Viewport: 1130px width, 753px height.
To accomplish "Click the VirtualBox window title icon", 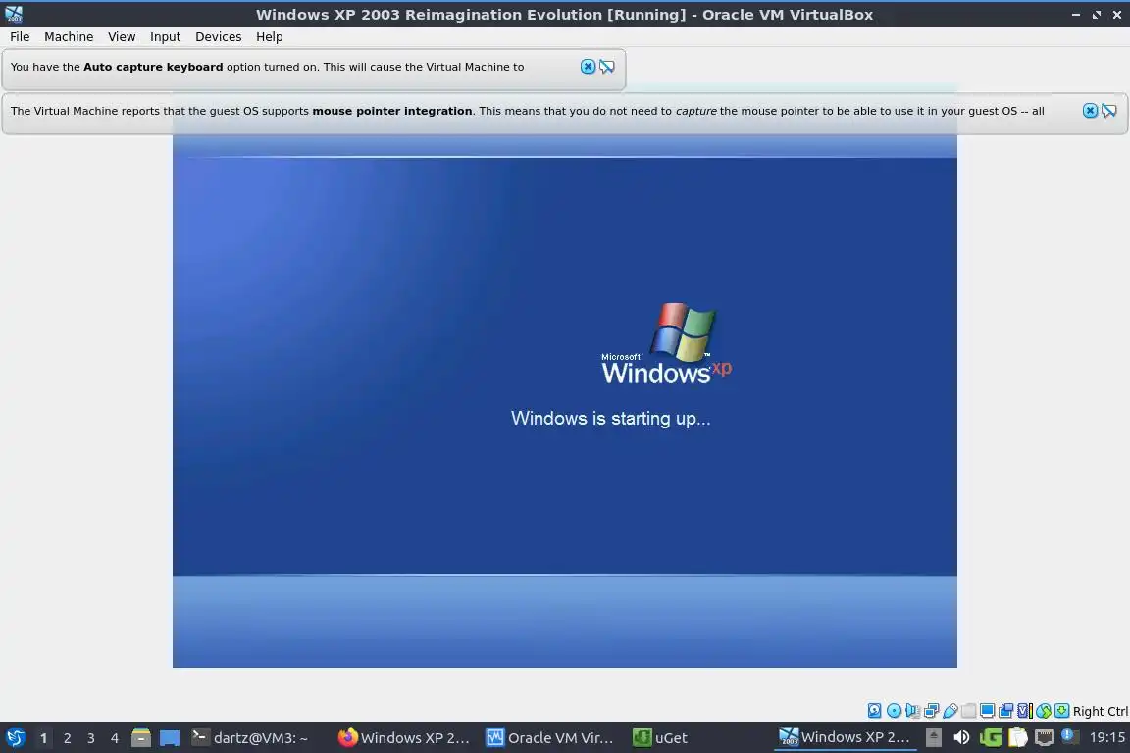I will [14, 14].
